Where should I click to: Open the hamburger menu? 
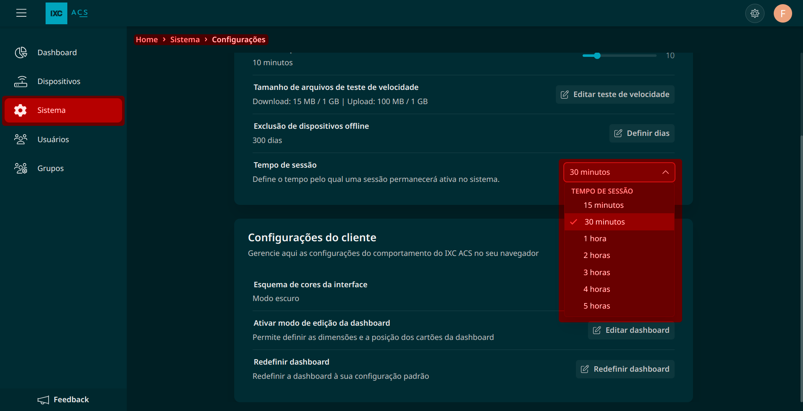pos(21,13)
